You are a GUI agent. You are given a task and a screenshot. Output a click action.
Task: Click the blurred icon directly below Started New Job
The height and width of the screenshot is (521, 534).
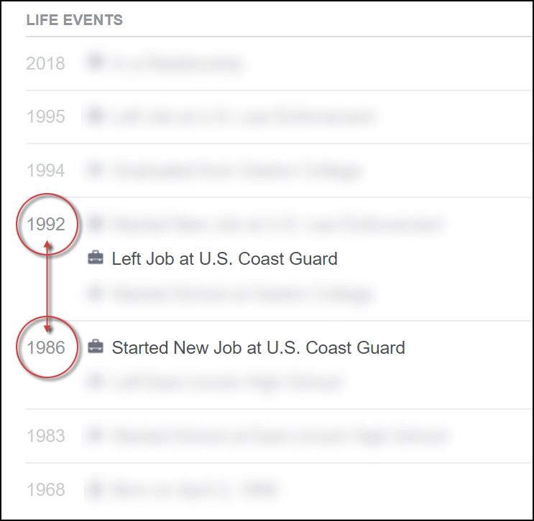point(94,382)
